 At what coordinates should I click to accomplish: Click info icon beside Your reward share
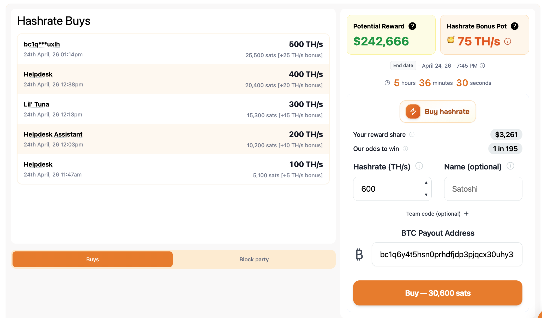pos(412,134)
